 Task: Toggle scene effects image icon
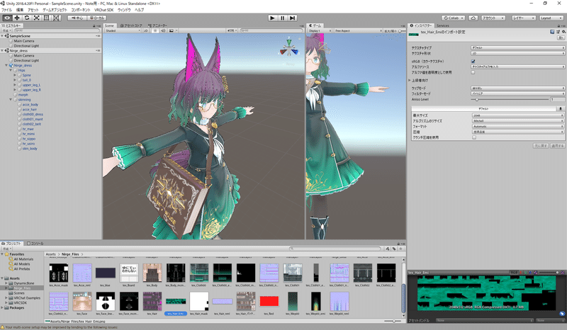click(172, 30)
